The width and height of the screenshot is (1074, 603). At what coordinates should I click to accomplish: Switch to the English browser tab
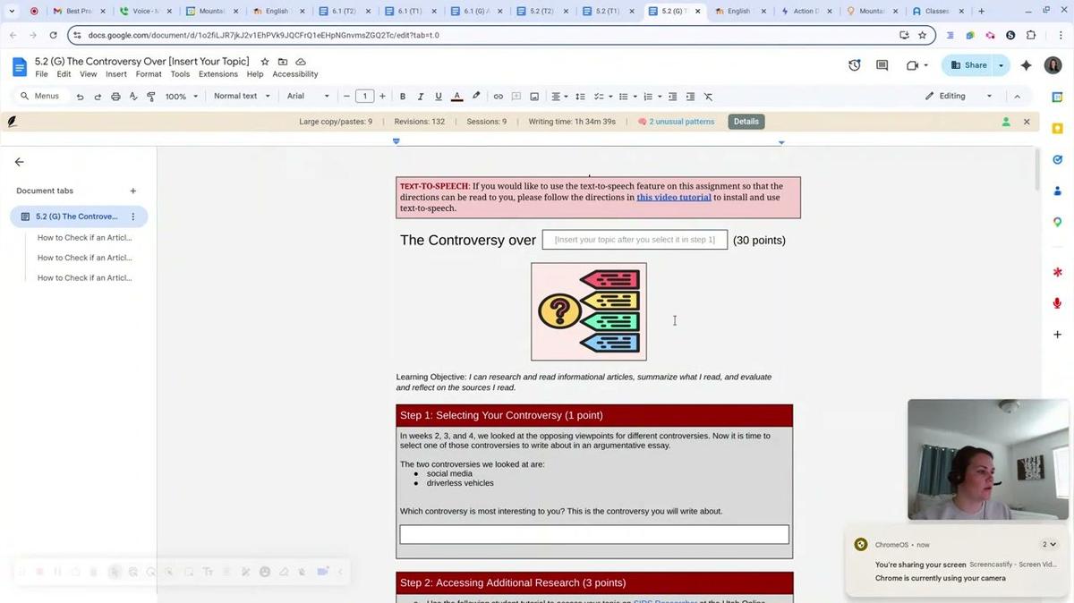tap(276, 10)
